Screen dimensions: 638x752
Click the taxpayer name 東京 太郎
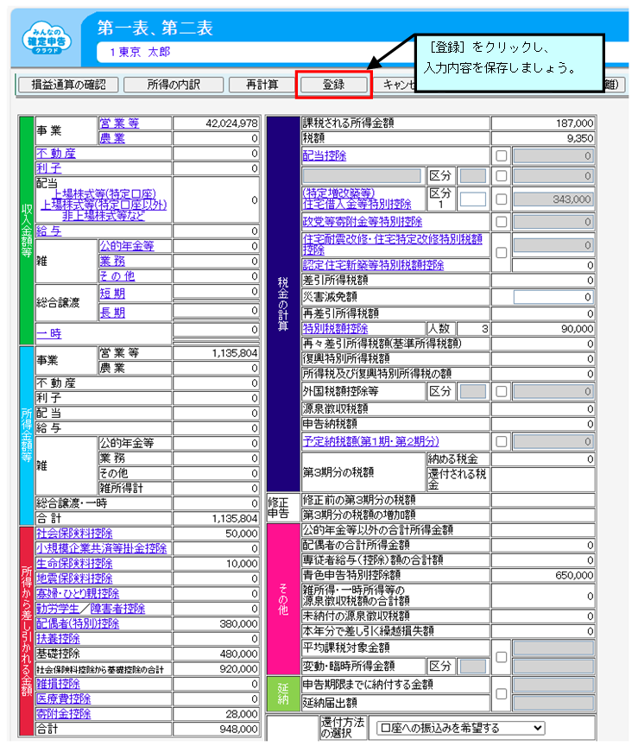pyautogui.click(x=144, y=52)
